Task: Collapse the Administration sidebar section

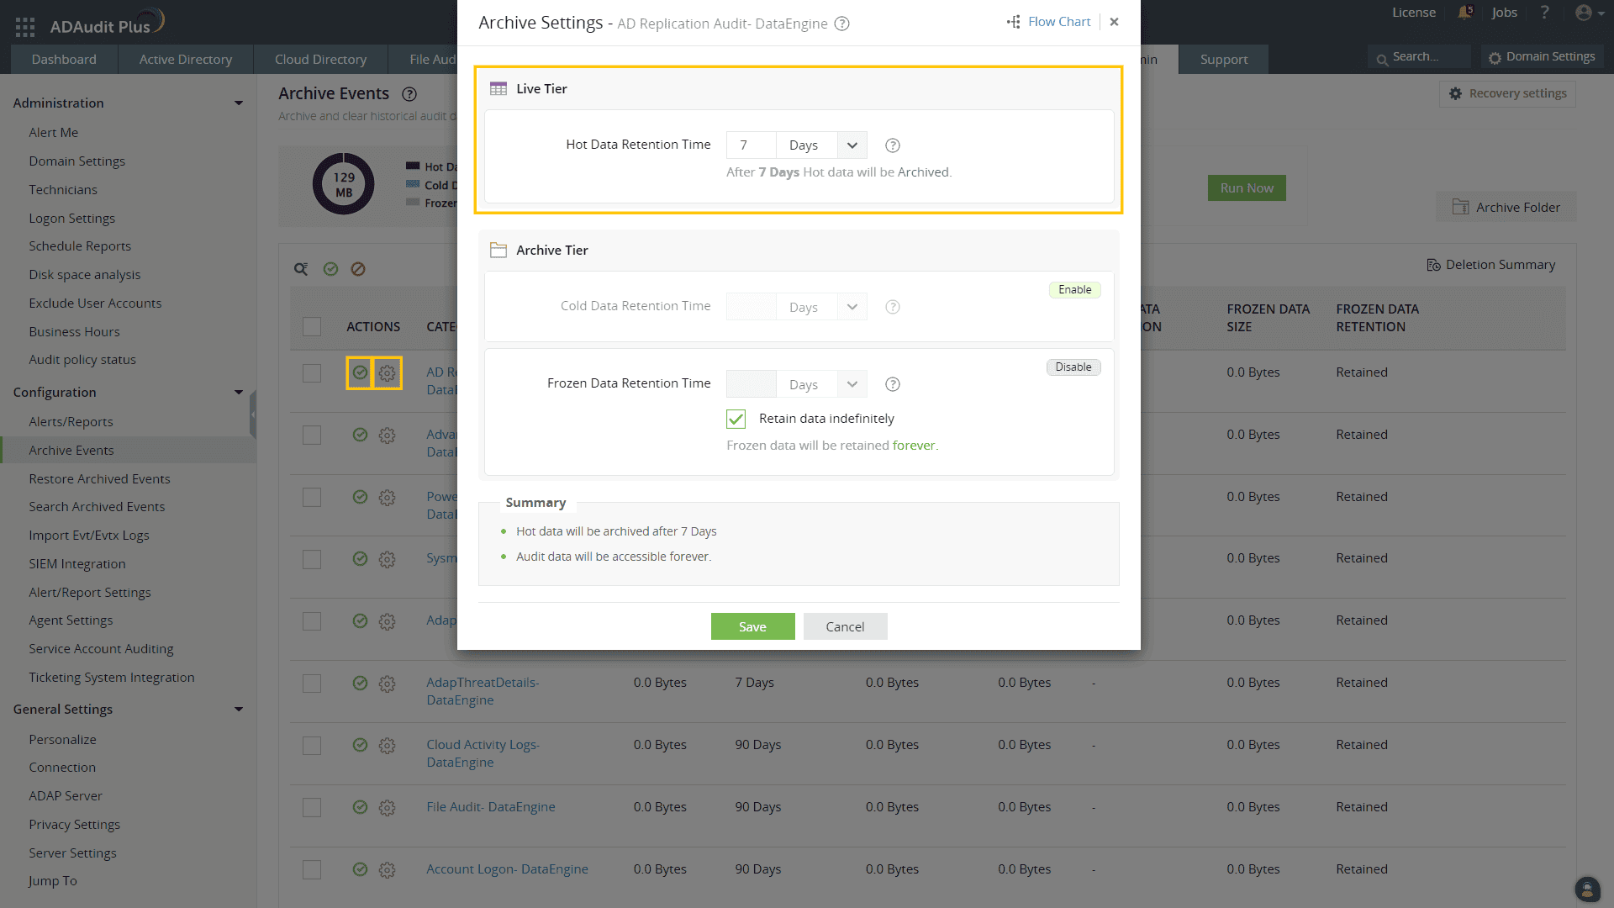Action: tap(239, 103)
